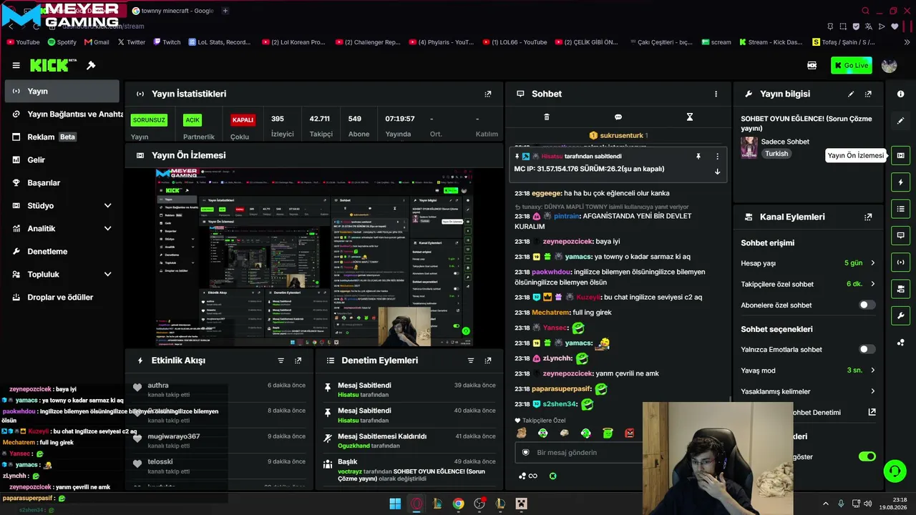
Task: Expand the Stüdyo sidebar section
Action: [x=107, y=205]
